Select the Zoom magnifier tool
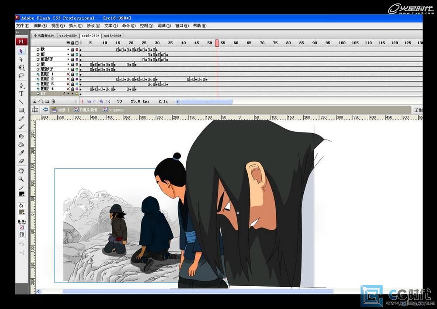Image resolution: width=437 pixels, height=309 pixels. tap(21, 179)
